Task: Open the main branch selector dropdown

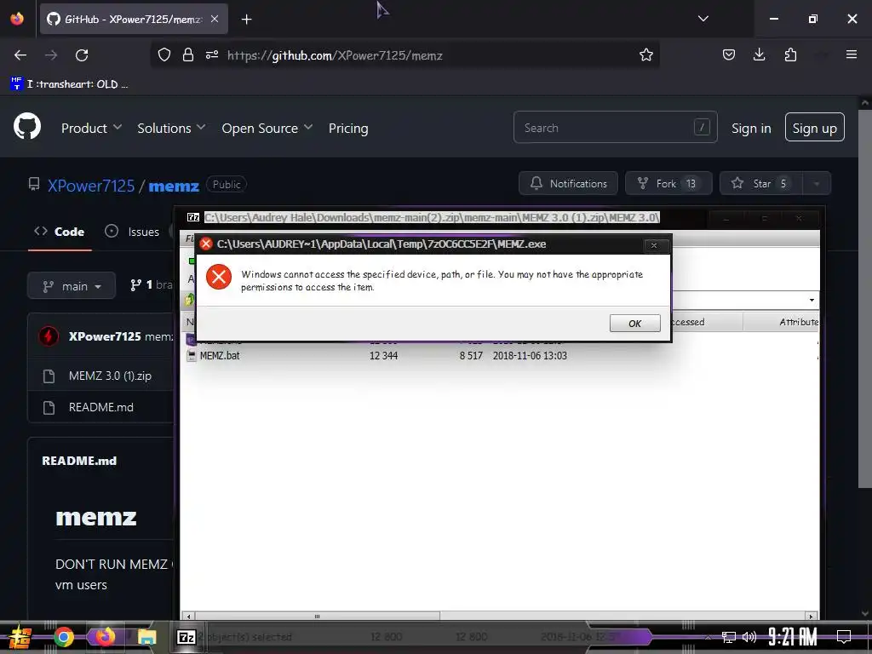Action: 72,286
